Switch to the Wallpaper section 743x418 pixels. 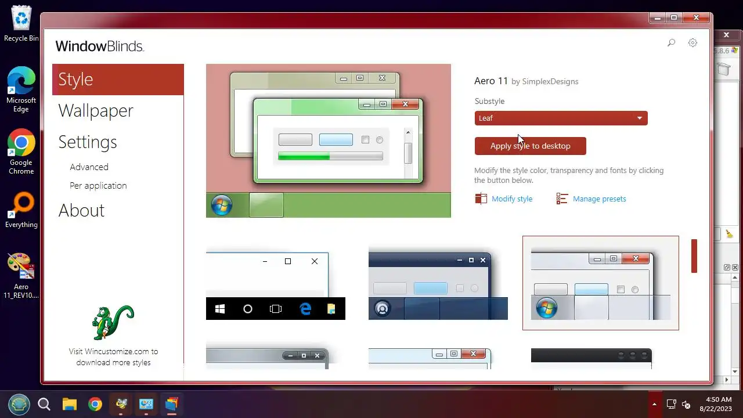[96, 110]
